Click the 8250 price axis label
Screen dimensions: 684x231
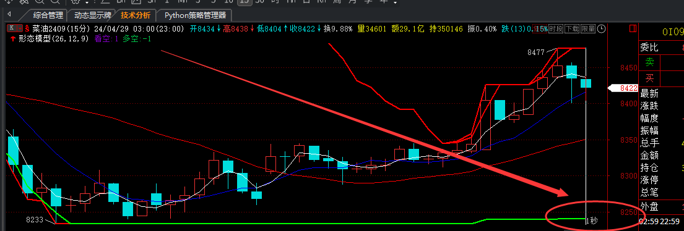pyautogui.click(x=629, y=212)
